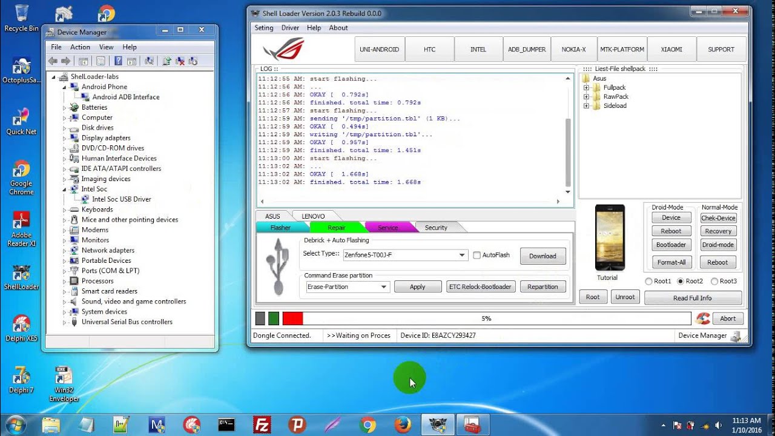Click the ETC Relock-Bootloader button
Viewport: 775px width, 436px height.
click(481, 287)
